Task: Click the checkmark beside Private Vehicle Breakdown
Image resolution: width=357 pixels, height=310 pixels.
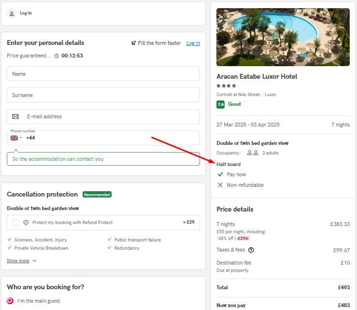Action: [x=9, y=248]
